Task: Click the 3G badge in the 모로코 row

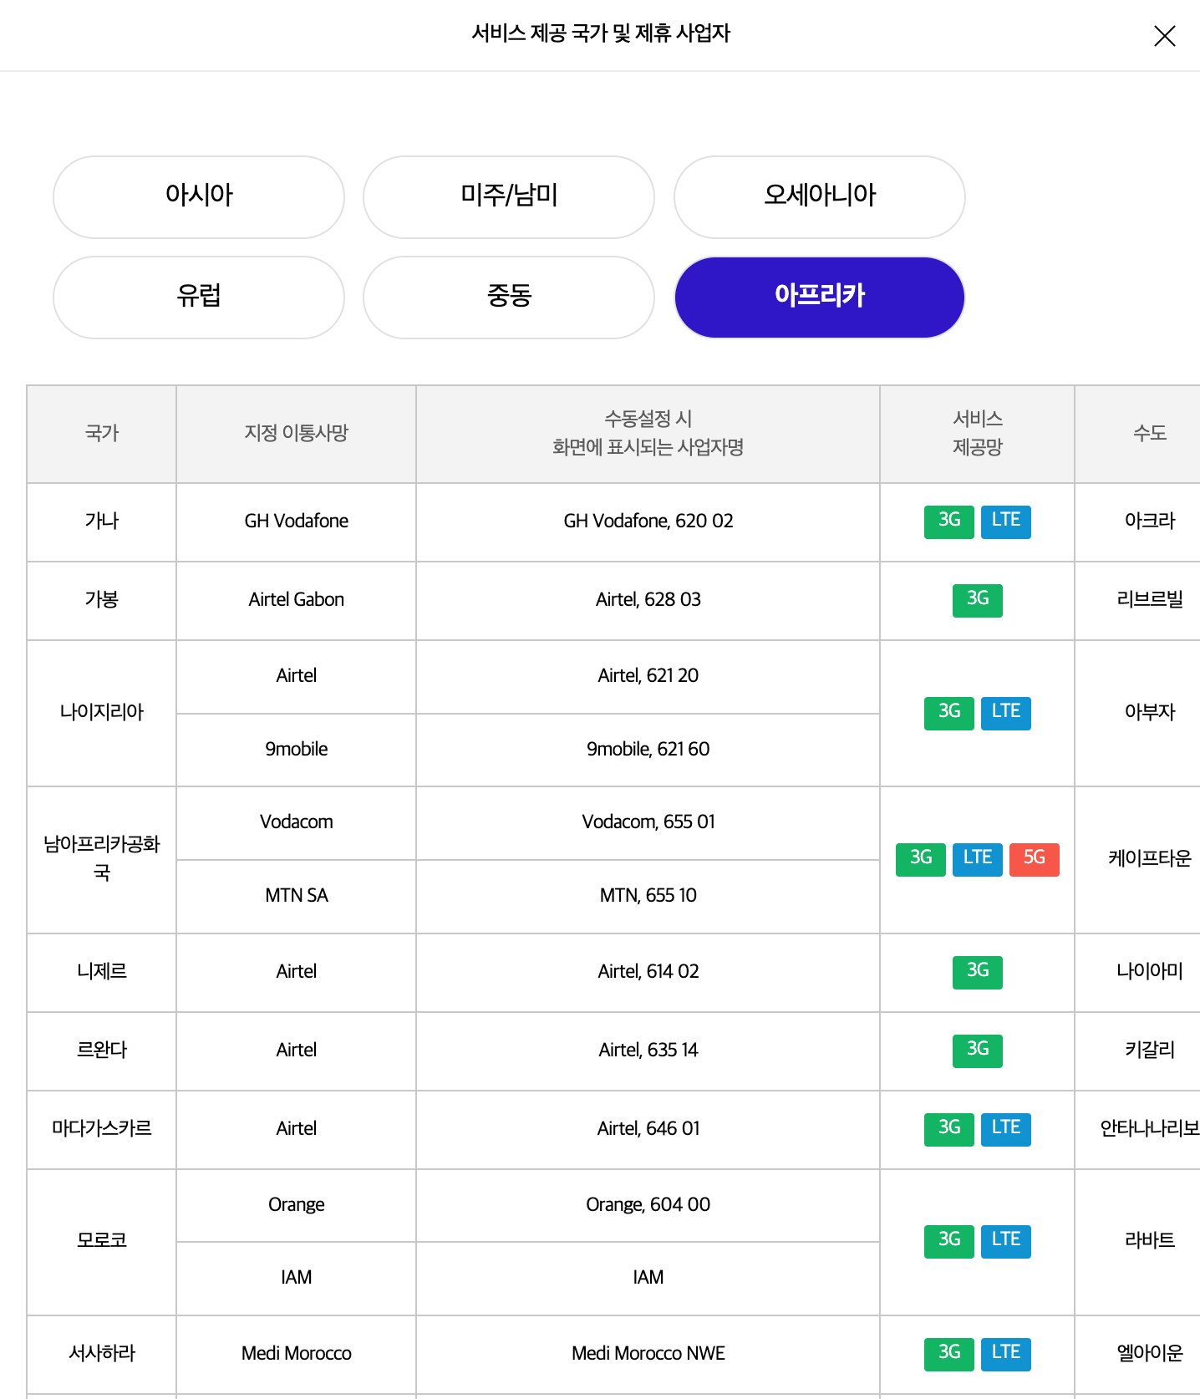Action: pos(949,1241)
